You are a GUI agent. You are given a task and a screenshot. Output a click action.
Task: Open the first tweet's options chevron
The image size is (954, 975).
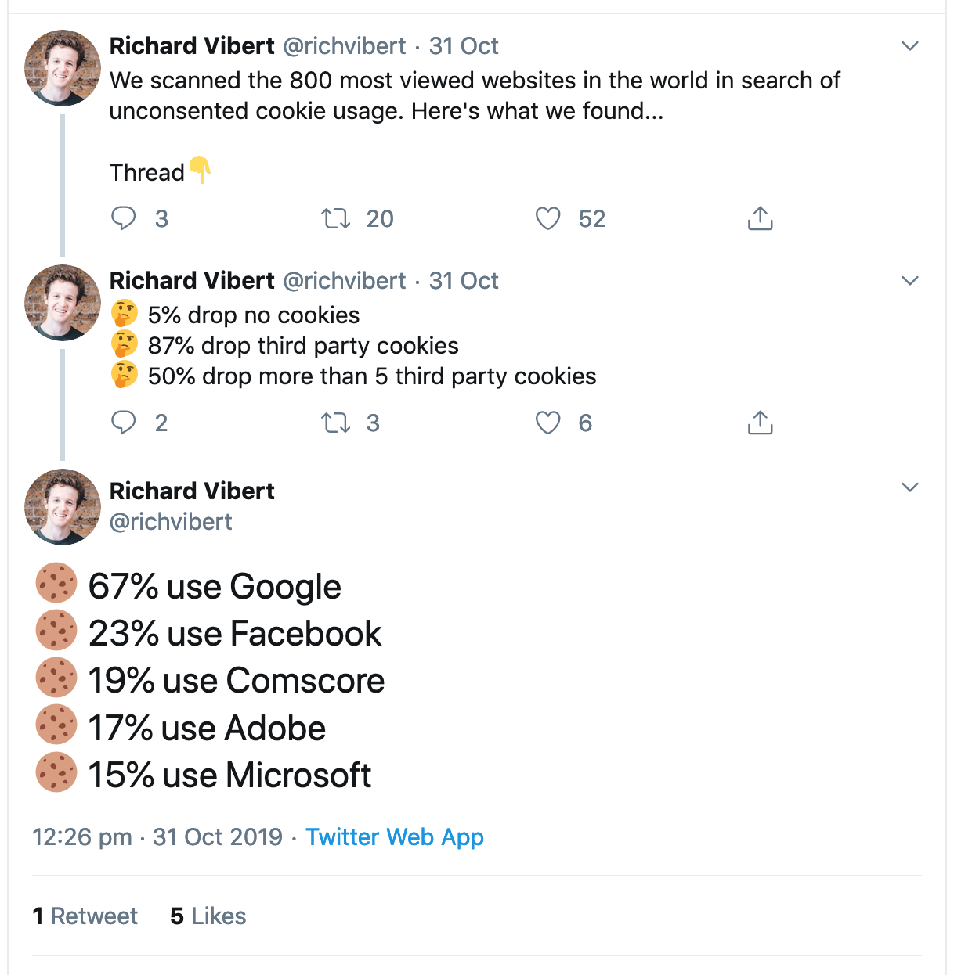point(909,46)
